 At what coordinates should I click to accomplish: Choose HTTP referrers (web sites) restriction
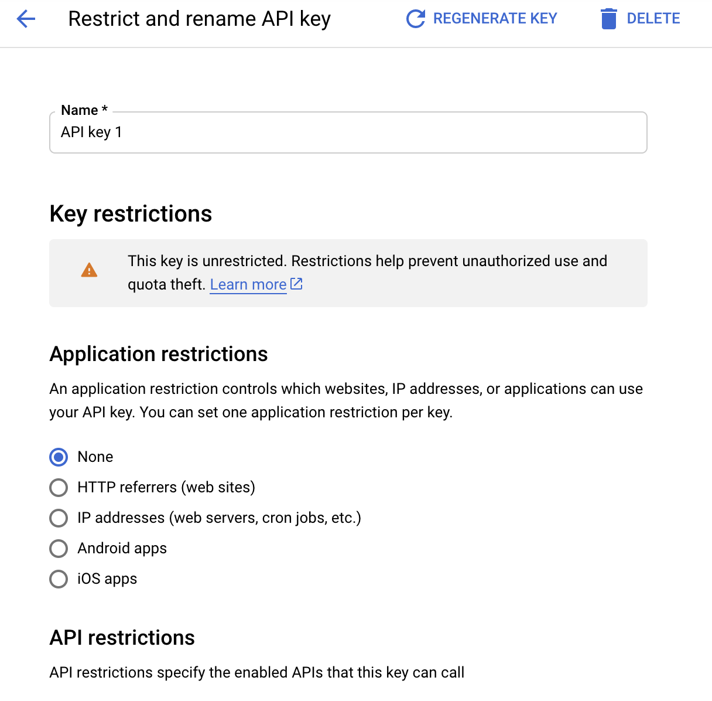coord(59,488)
